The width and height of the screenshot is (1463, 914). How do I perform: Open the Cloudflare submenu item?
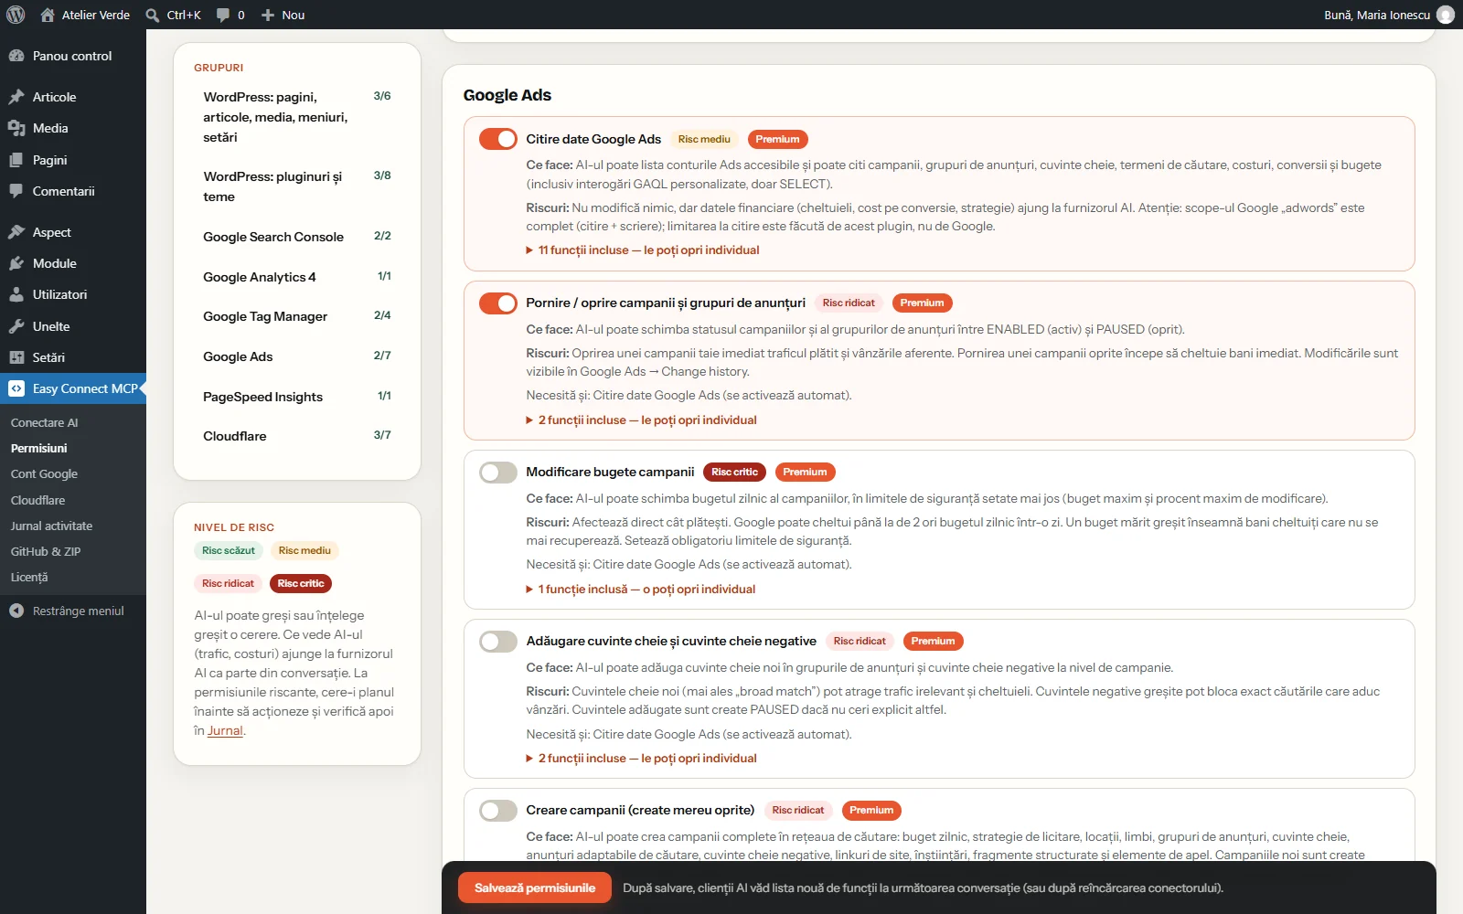[x=37, y=500]
